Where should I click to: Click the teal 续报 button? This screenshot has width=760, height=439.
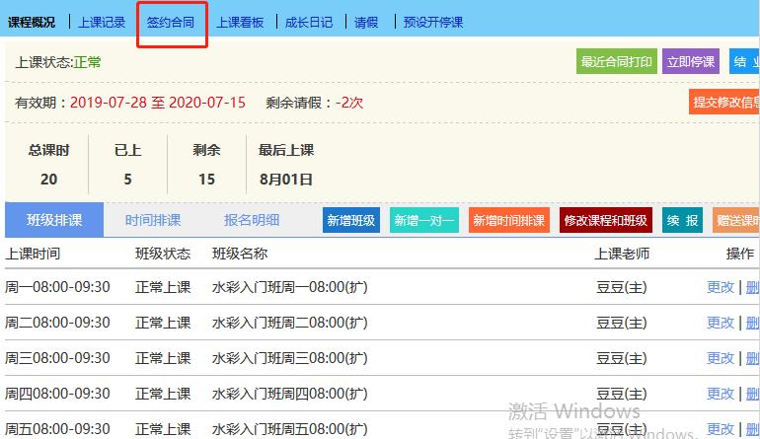pyautogui.click(x=682, y=220)
